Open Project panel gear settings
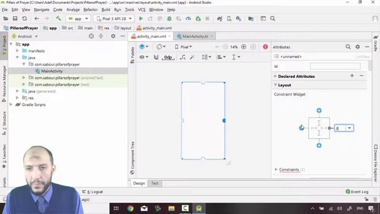Screen dimensions: 380x214 click(x=113, y=36)
